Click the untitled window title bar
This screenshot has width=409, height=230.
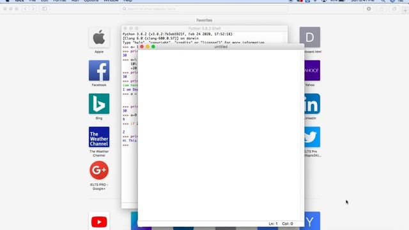point(220,47)
